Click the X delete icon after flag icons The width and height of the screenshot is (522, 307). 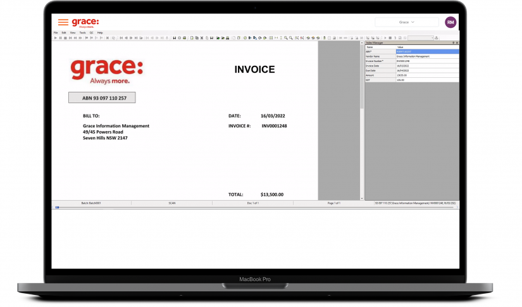(x=107, y=38)
